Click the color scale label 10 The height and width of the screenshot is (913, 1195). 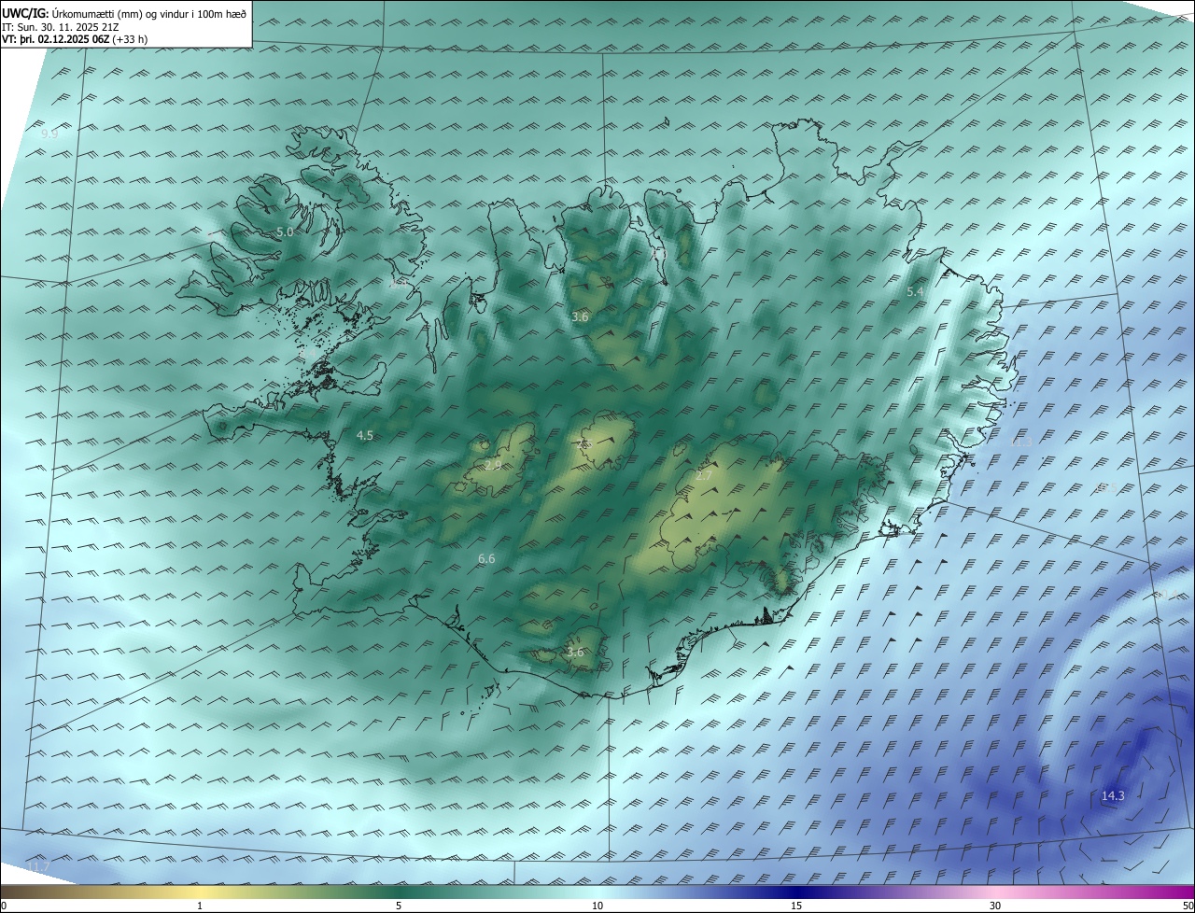(x=597, y=906)
